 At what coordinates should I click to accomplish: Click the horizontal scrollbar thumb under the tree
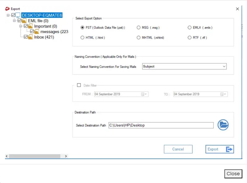[x=34, y=156]
